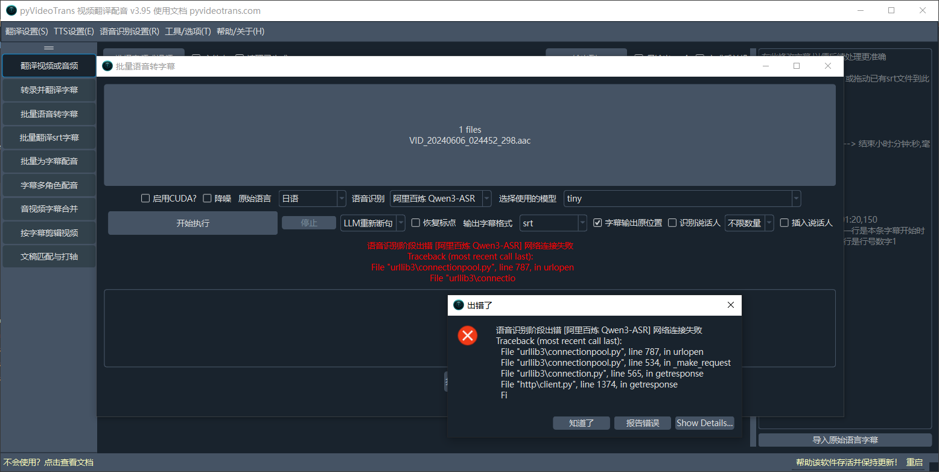Maximize the 批量语音转字幕 window
Screen dimensions: 939x472
tap(797, 66)
